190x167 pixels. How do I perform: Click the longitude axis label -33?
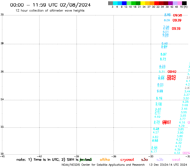[151, 156]
